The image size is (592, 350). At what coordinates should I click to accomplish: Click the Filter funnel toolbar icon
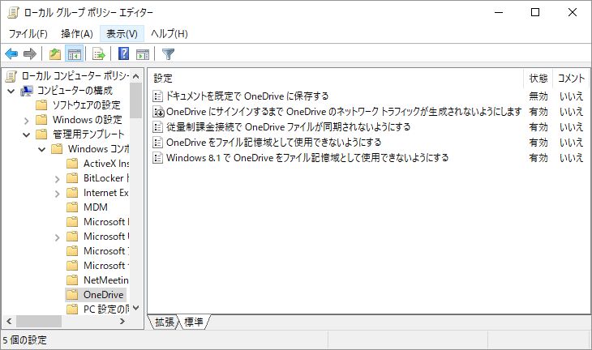tap(168, 54)
